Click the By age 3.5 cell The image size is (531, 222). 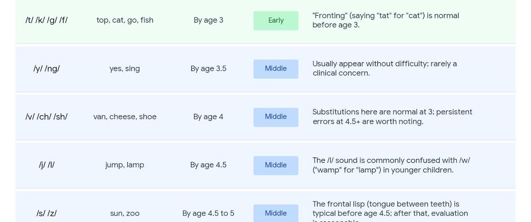208,69
